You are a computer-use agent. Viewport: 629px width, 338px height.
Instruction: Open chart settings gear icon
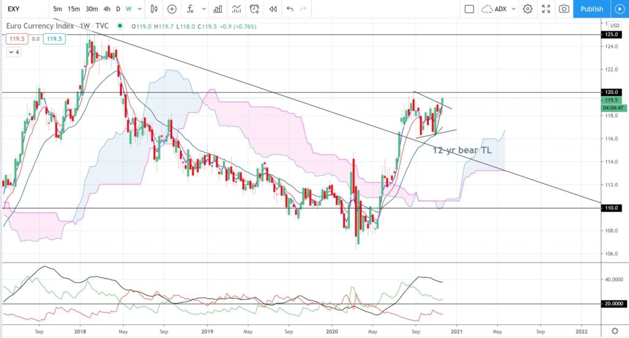[528, 9]
